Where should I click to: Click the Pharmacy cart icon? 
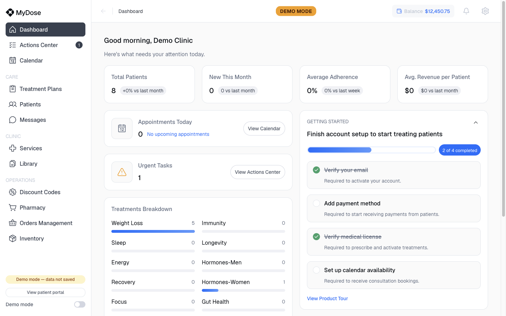(13, 208)
